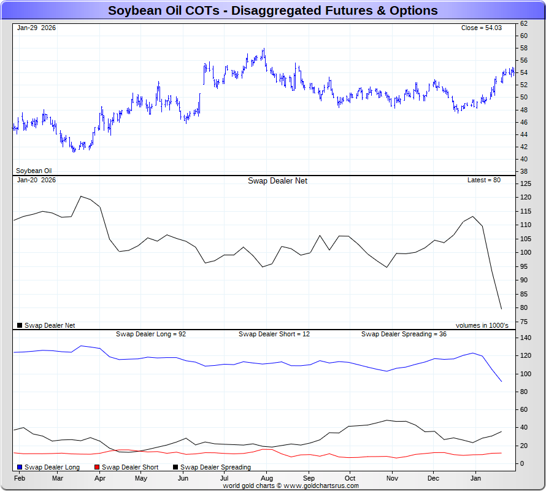Image resolution: width=546 pixels, height=491 pixels.
Task: Click the 'Latest = 80' value label
Action: (484, 180)
